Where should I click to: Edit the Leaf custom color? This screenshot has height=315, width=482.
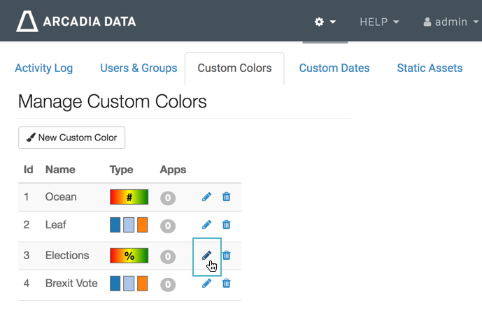206,225
